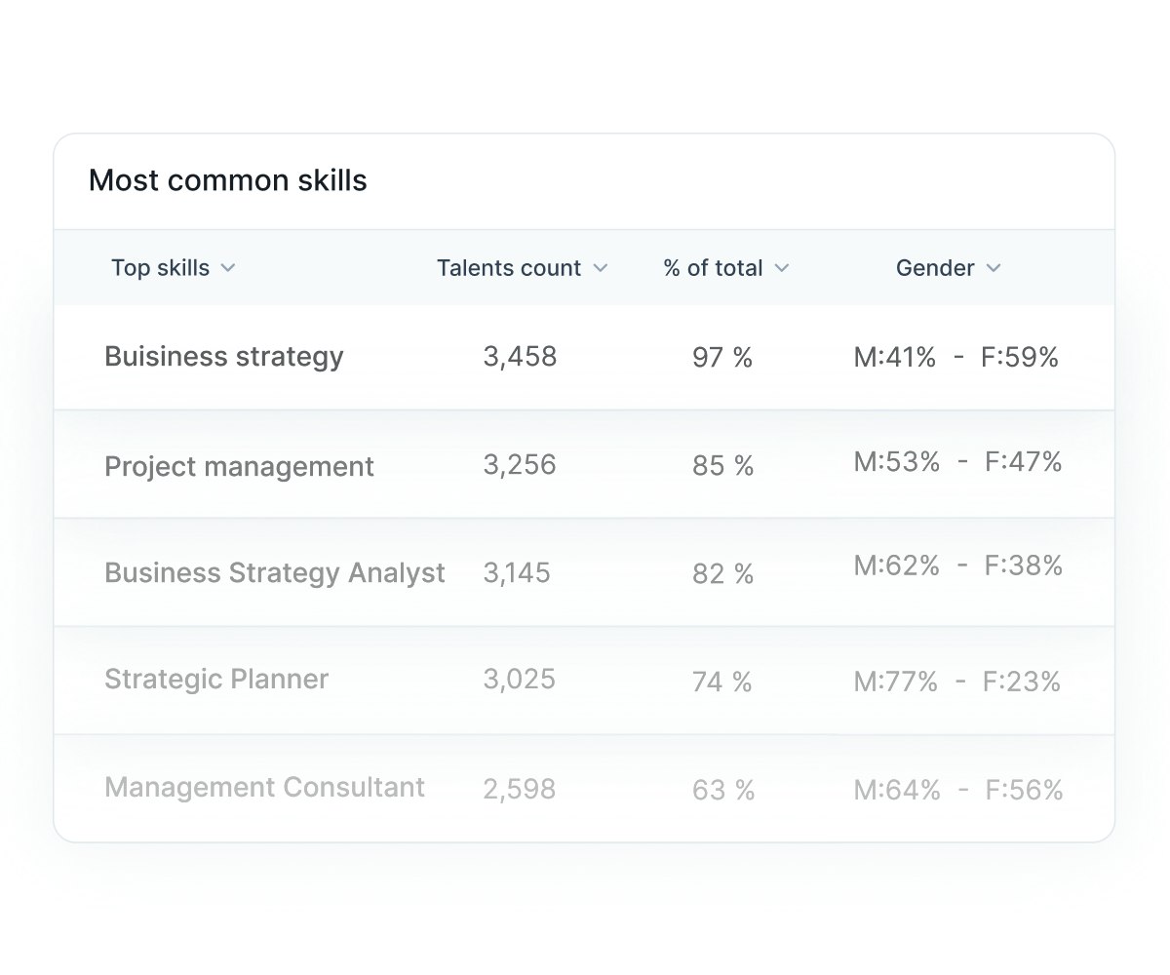Sort by Talents count column header
This screenshot has height=975, width=1170.
click(x=509, y=268)
